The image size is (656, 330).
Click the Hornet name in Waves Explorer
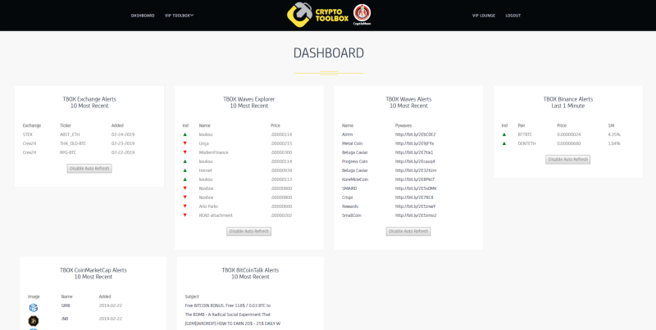[x=206, y=170]
